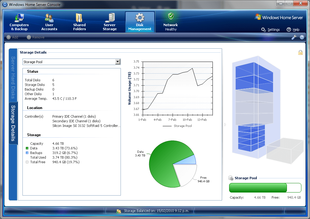The image size is (310, 219).
Task: Check Network Healthy status icon
Action: point(170,22)
